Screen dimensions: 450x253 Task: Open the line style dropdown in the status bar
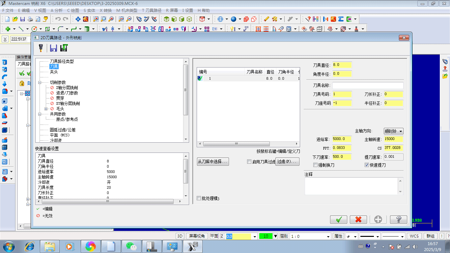point(378,236)
